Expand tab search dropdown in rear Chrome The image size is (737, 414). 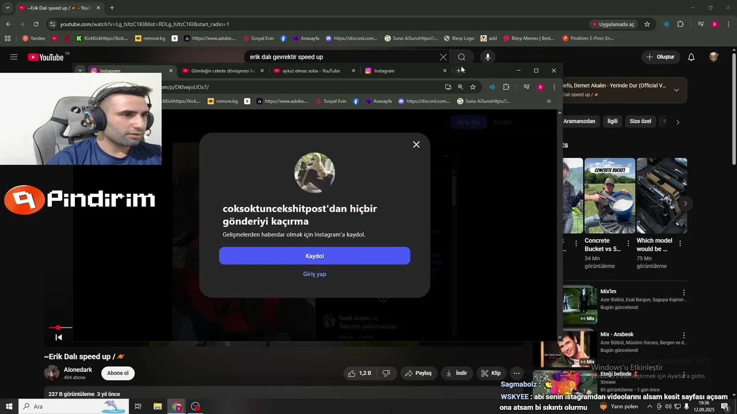pos(7,8)
